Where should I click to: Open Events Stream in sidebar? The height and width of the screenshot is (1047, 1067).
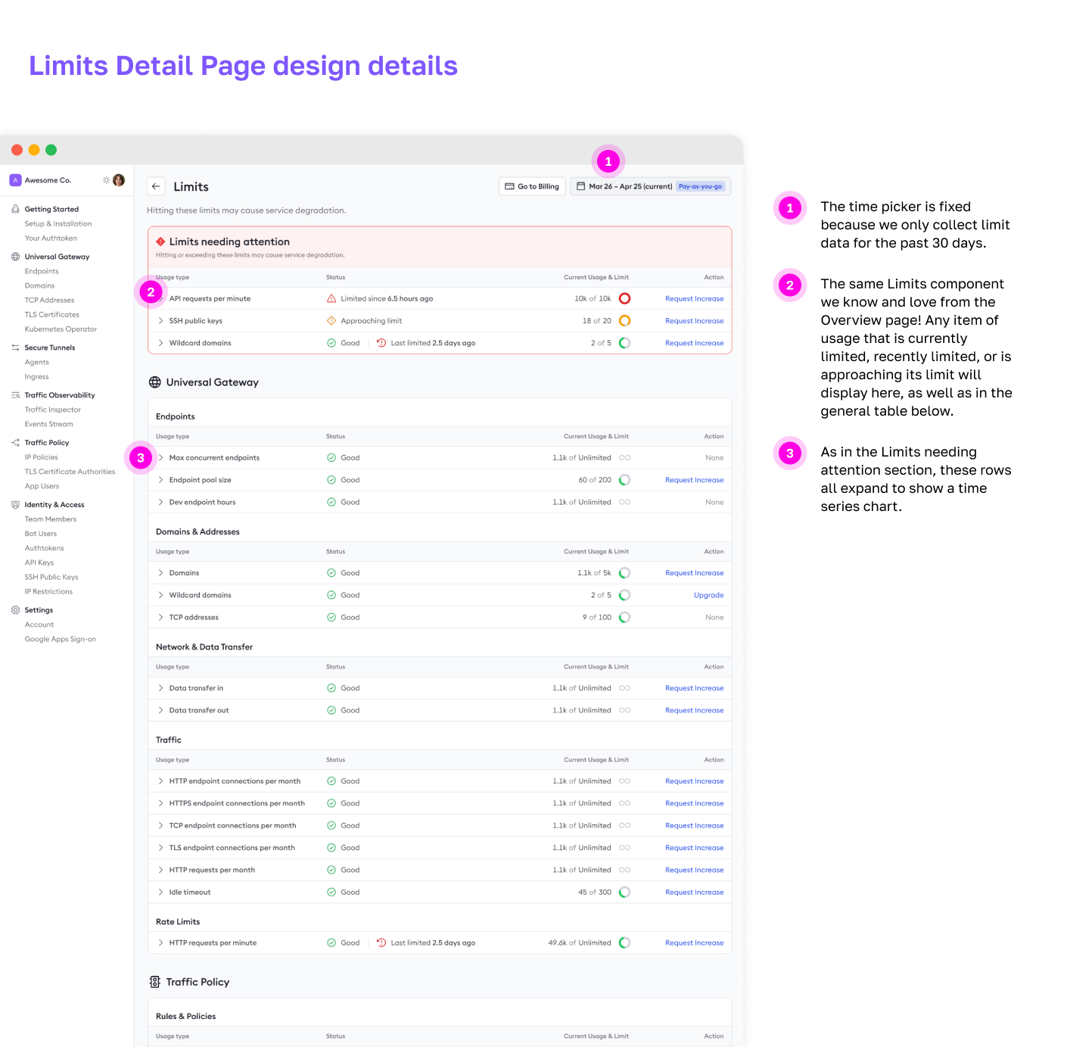tap(49, 424)
